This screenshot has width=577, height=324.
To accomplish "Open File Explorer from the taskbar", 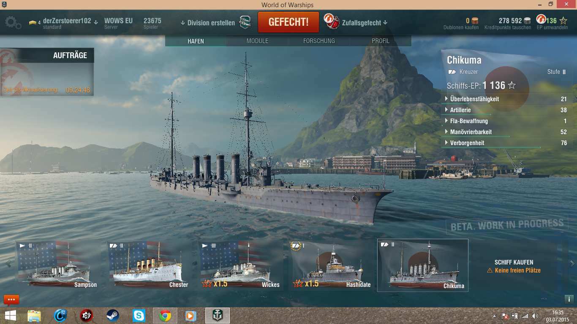I will pos(34,316).
